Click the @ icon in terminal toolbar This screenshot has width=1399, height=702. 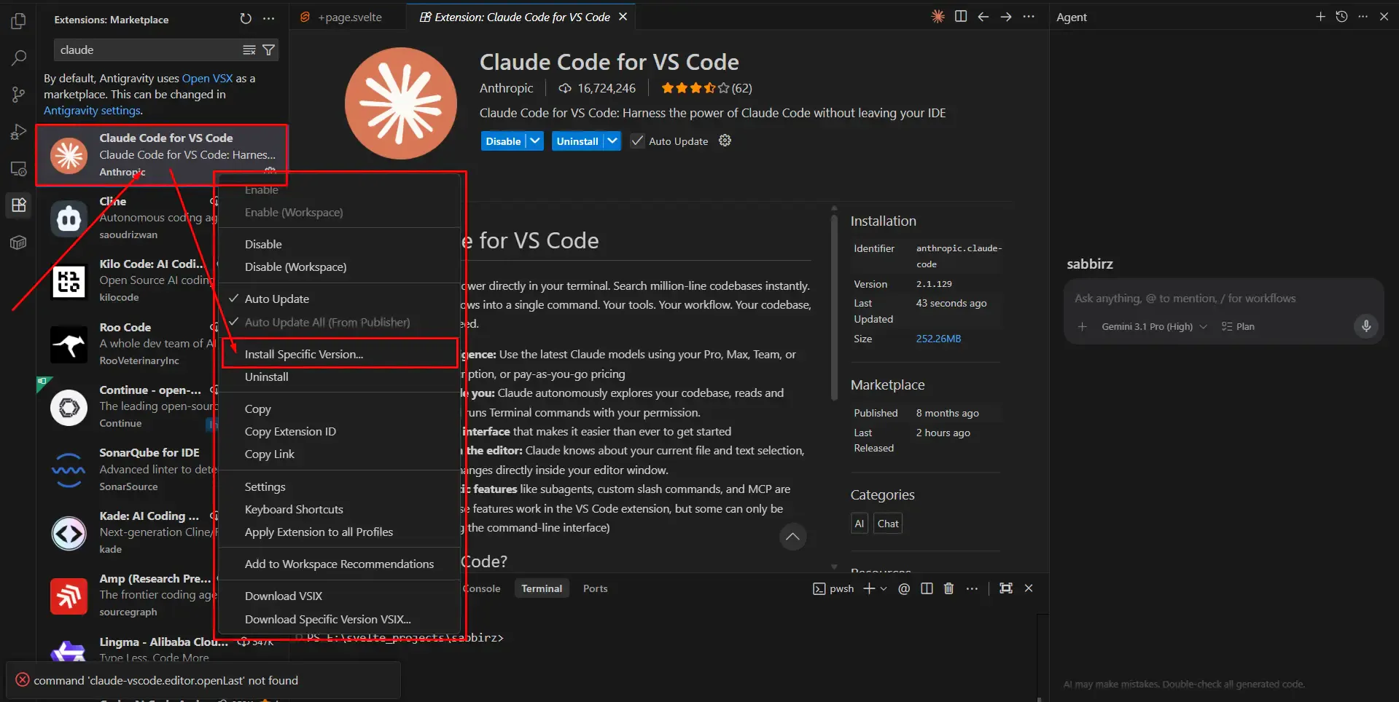tap(904, 588)
